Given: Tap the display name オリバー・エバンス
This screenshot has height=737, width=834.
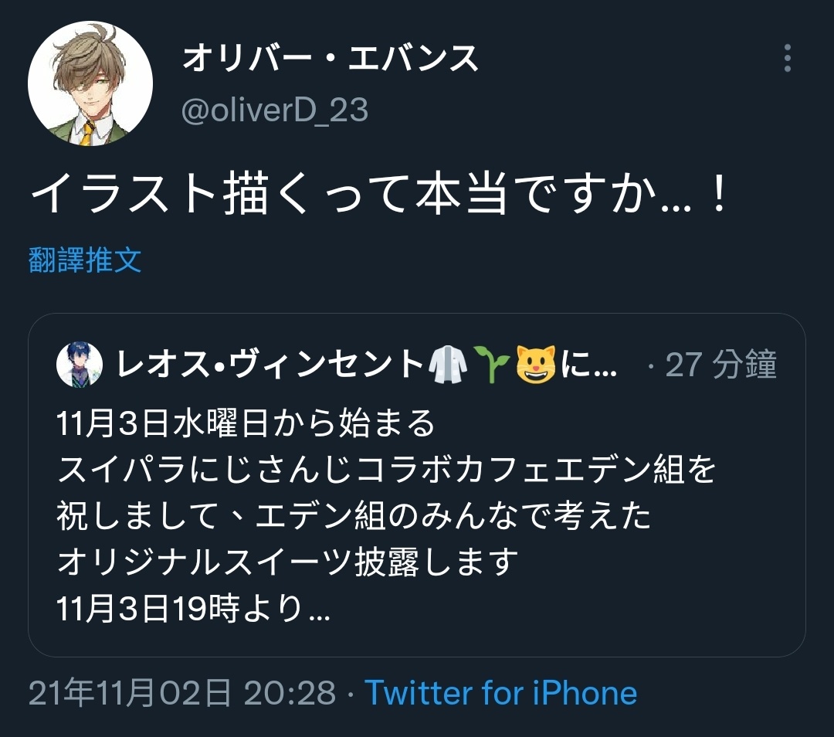Looking at the screenshot, I should 330,58.
